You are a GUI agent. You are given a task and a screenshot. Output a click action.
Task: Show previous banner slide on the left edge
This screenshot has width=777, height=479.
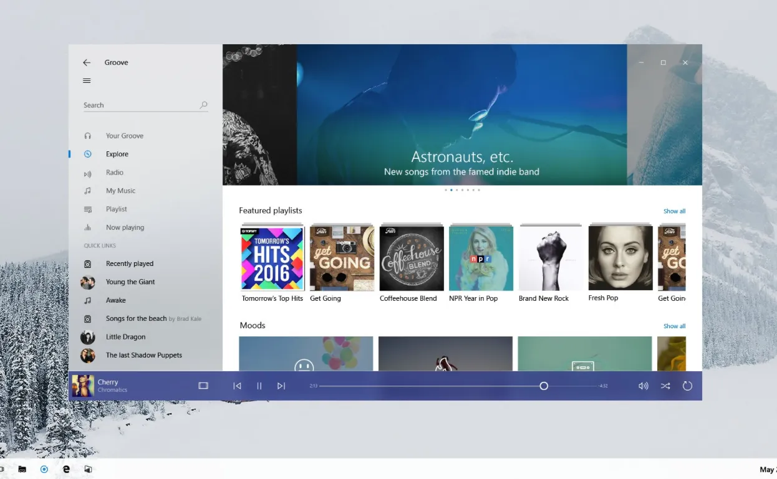tap(259, 115)
